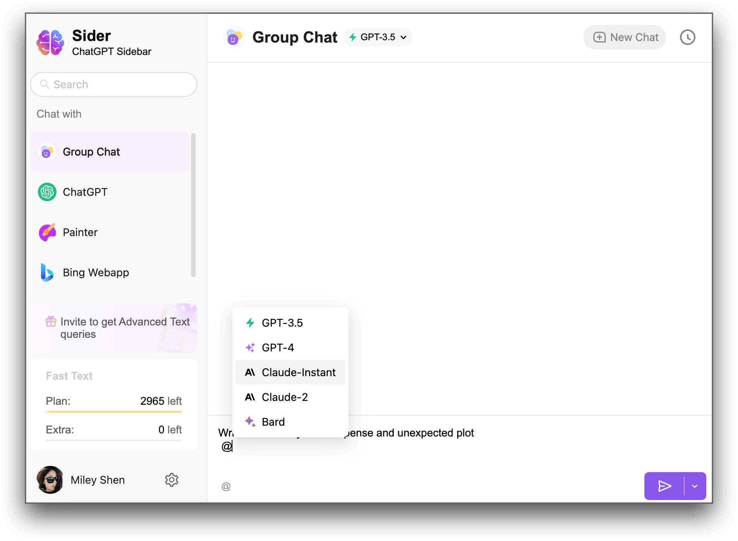Click the Group Chat header avatar icon
This screenshot has width=738, height=541.
[x=234, y=38]
